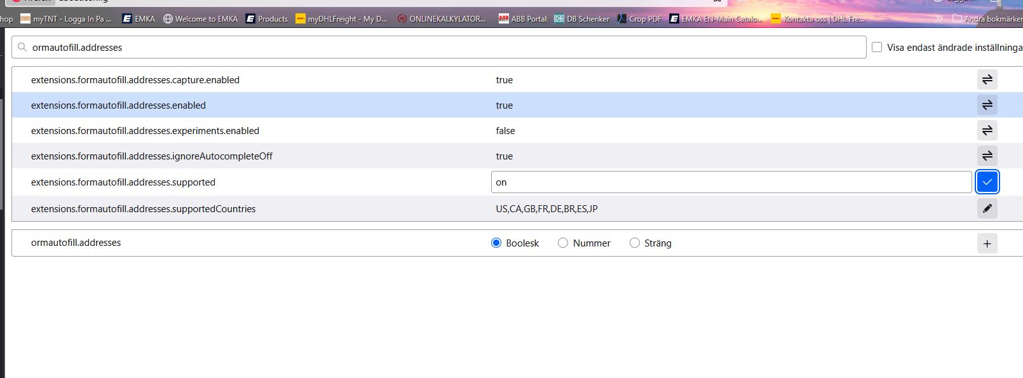1023x378 pixels.
Task: Check Visa endast ändrade inställningar checkbox
Action: click(x=877, y=47)
